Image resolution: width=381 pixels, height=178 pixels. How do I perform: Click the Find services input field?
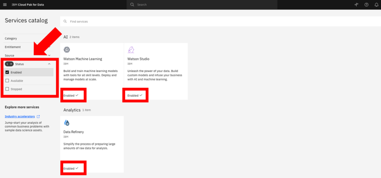coord(220,22)
